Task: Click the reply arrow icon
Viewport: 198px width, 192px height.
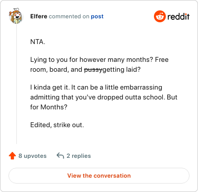Action: coord(60,155)
